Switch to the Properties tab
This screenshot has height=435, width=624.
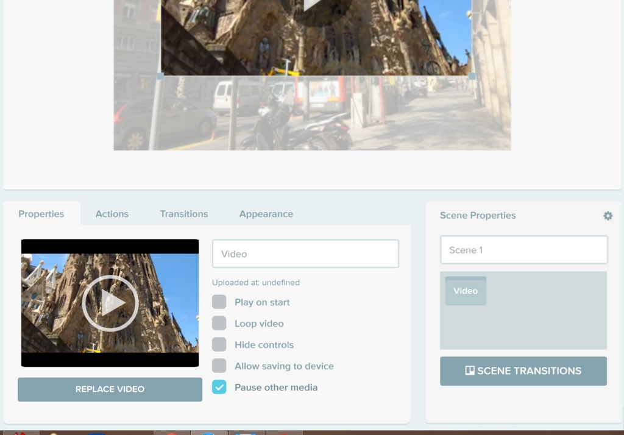(41, 214)
